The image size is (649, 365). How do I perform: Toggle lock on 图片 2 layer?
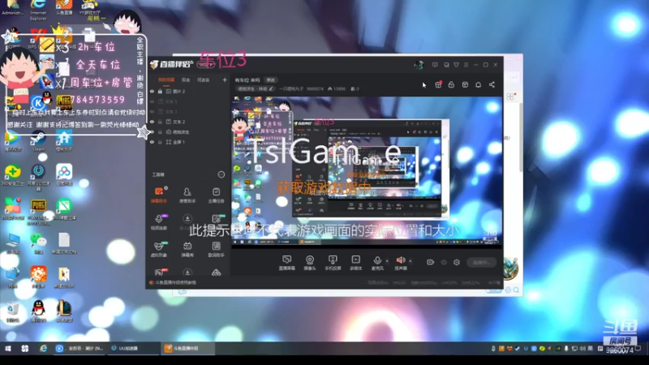160,91
